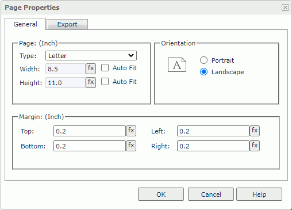Image resolution: width=292 pixels, height=210 pixels.
Task: Click fx button beside Top margin
Action: [x=131, y=131]
